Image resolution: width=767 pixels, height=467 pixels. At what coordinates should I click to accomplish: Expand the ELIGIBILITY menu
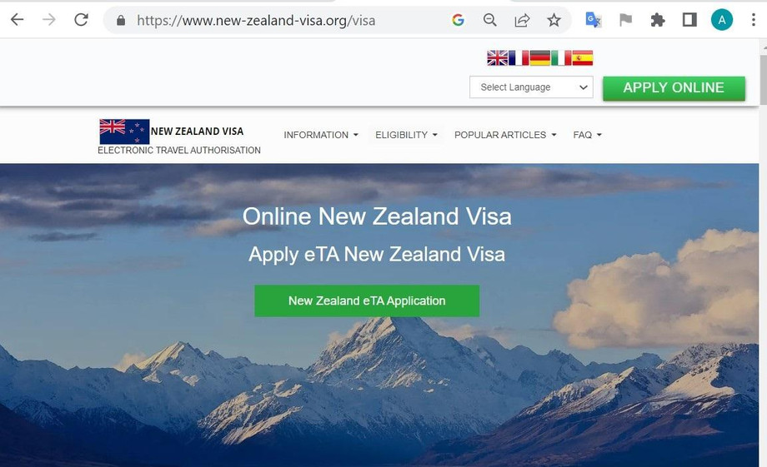coord(406,135)
